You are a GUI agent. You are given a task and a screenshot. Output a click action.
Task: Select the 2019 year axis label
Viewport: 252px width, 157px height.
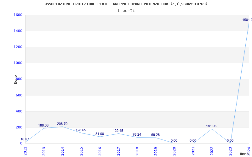[156, 151]
